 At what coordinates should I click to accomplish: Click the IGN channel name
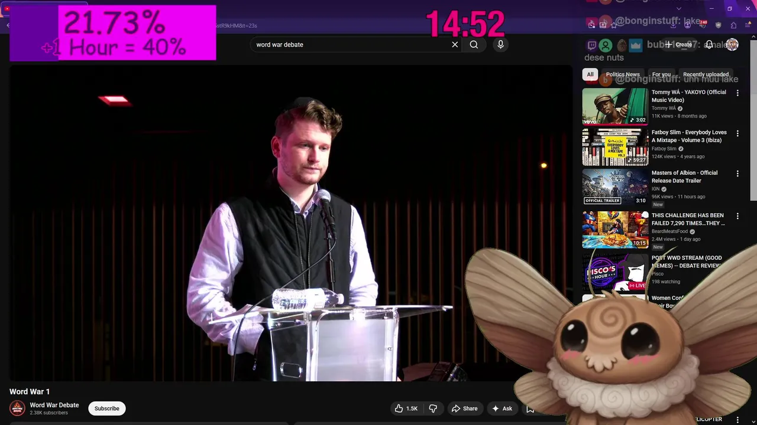(x=656, y=189)
